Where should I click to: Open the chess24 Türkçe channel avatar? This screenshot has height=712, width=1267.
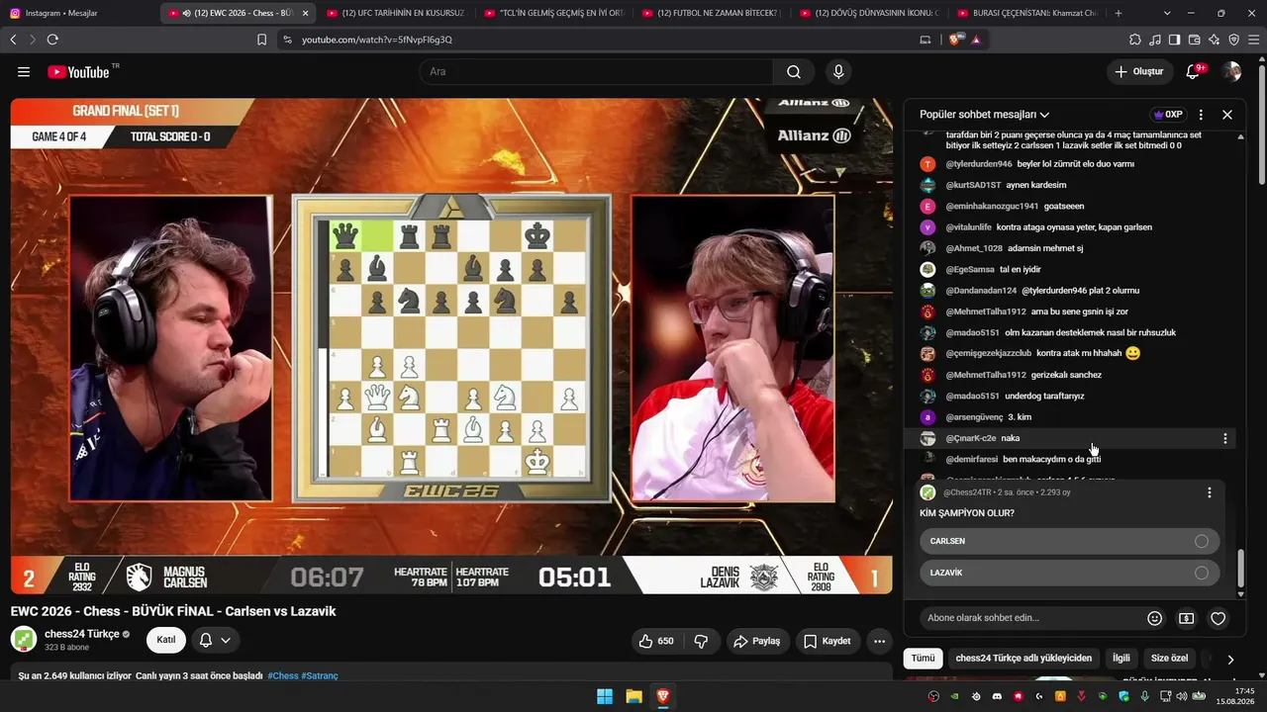tap(24, 639)
